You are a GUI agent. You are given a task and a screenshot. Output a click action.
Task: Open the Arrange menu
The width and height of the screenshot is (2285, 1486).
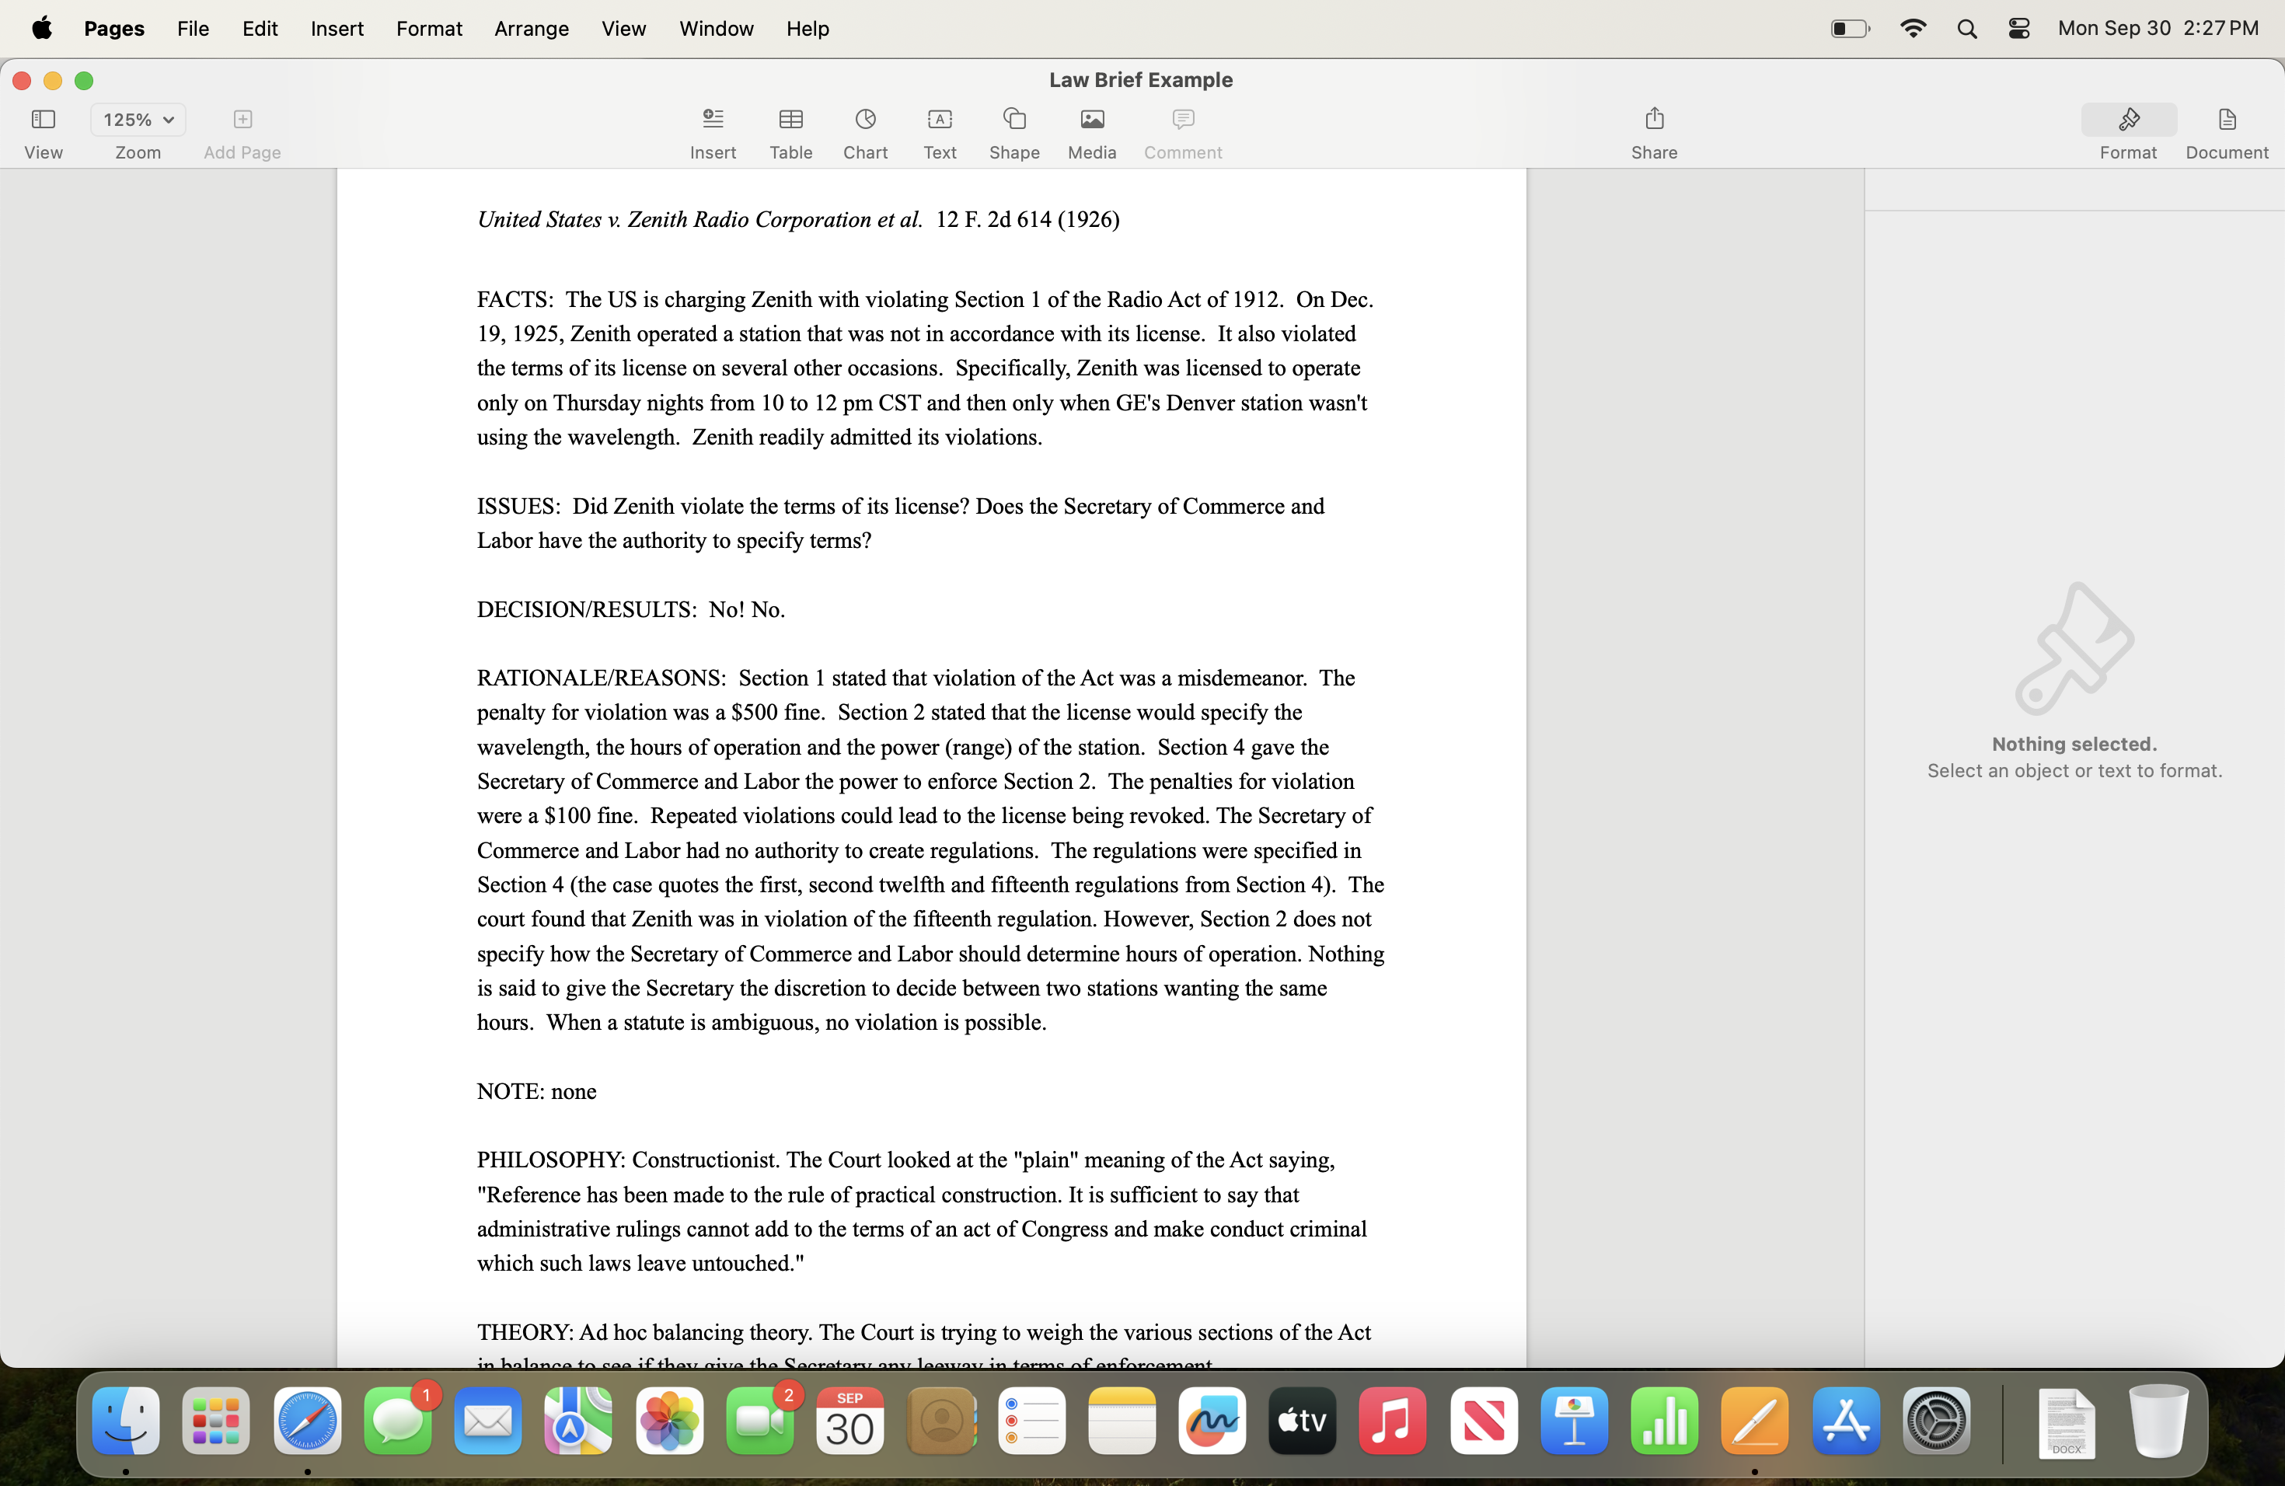[531, 29]
